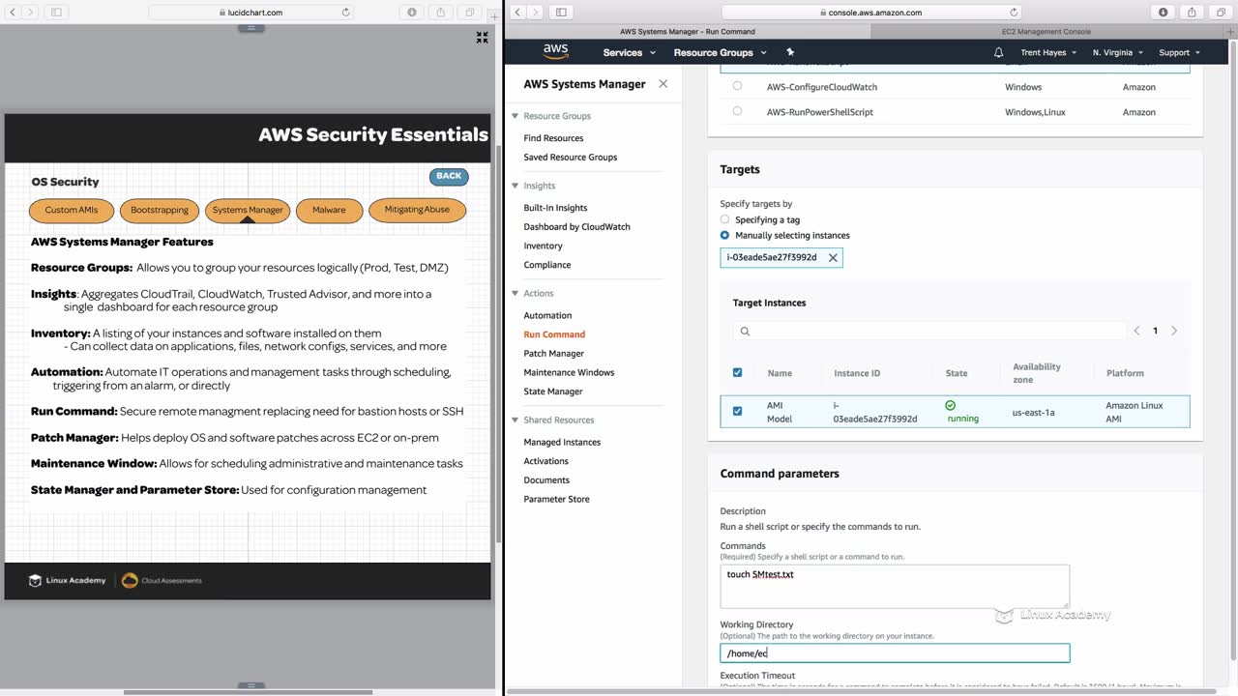Choose the Specifying a tag option
This screenshot has height=696, width=1238.
pyautogui.click(x=725, y=219)
